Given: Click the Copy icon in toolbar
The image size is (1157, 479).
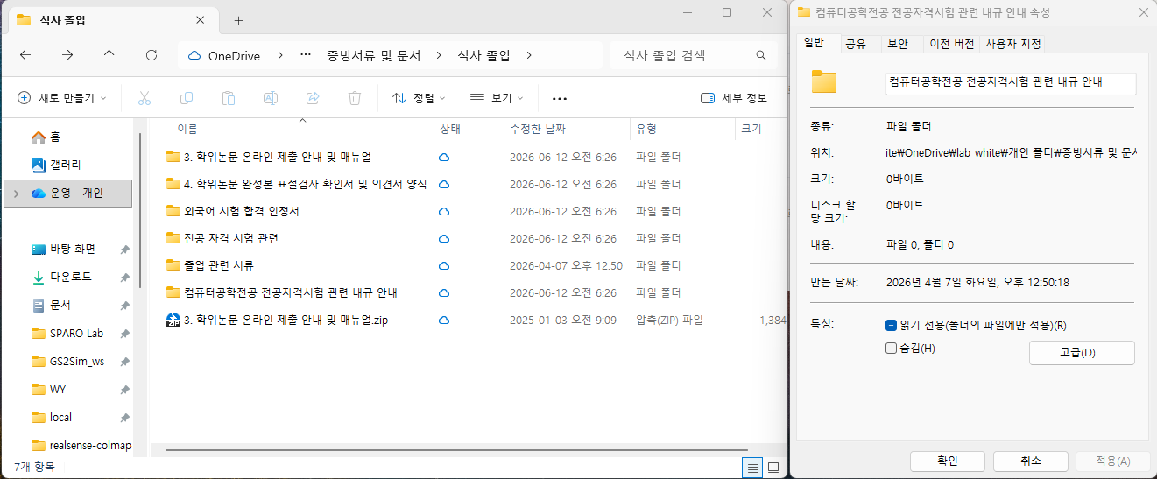Looking at the screenshot, I should pyautogui.click(x=187, y=98).
